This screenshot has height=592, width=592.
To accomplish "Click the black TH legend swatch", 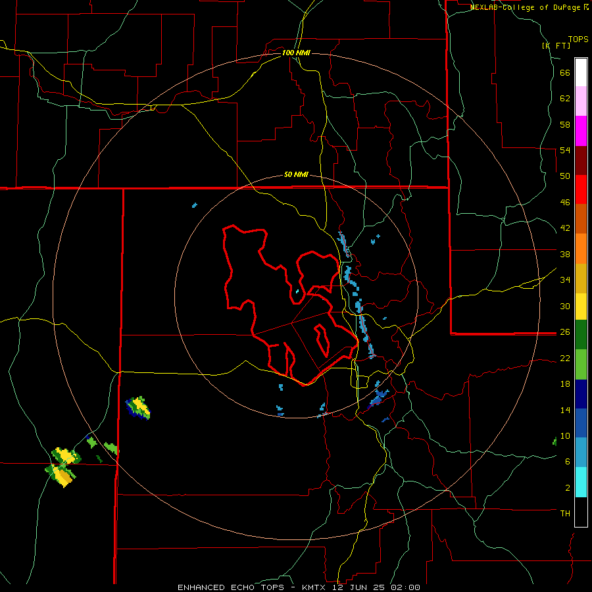I will click(581, 512).
